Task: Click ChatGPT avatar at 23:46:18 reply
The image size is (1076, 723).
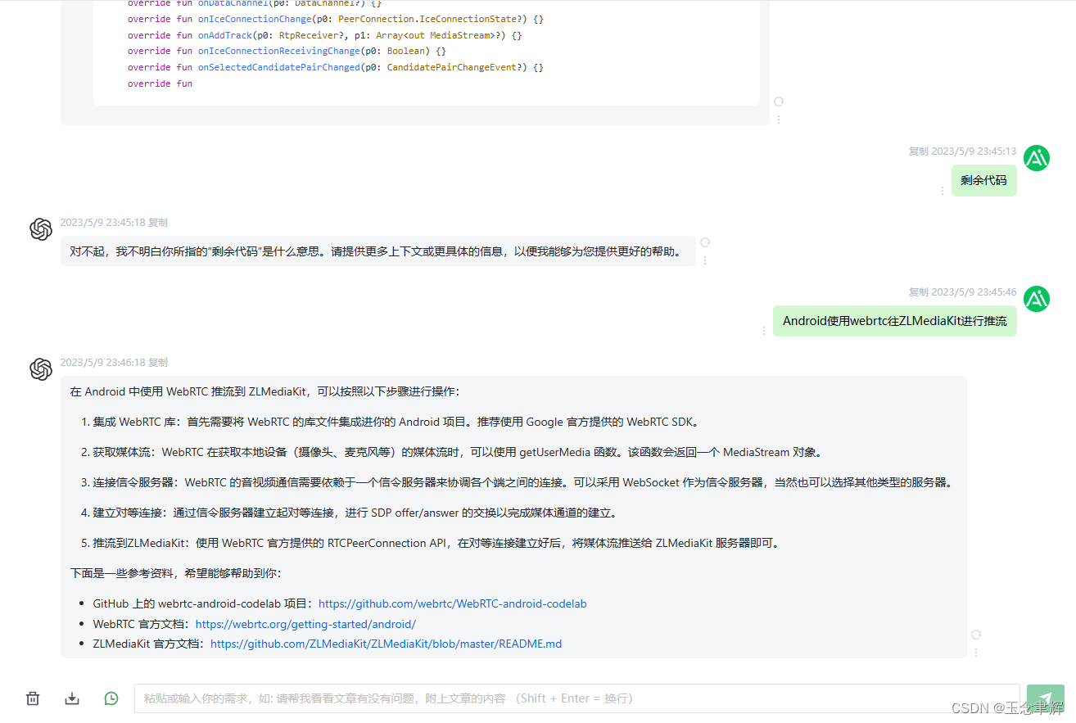Action: coord(41,369)
